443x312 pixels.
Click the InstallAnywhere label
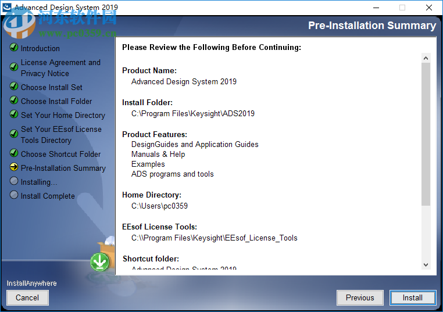31,283
